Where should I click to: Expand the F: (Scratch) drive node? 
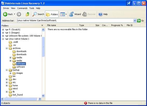tap(3, 29)
